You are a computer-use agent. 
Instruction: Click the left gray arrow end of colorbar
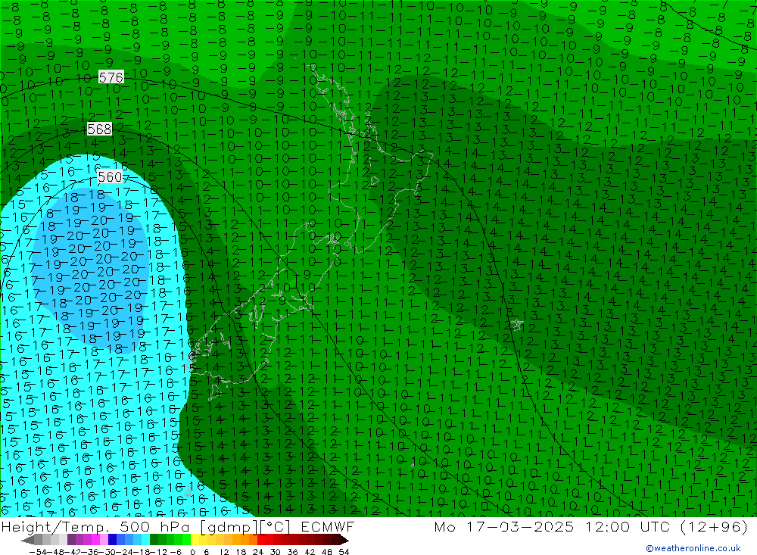[27, 540]
